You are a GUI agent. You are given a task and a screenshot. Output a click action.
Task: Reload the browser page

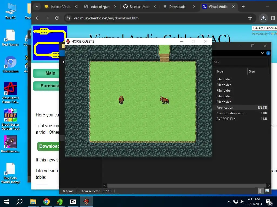pyautogui.click(x=57, y=18)
